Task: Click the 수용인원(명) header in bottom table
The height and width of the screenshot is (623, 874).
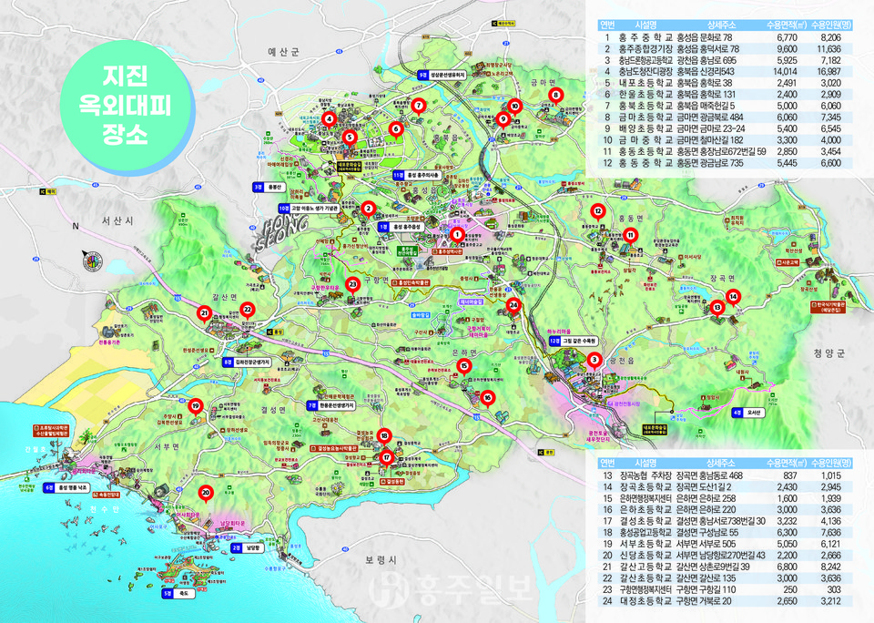Action: click(x=830, y=463)
